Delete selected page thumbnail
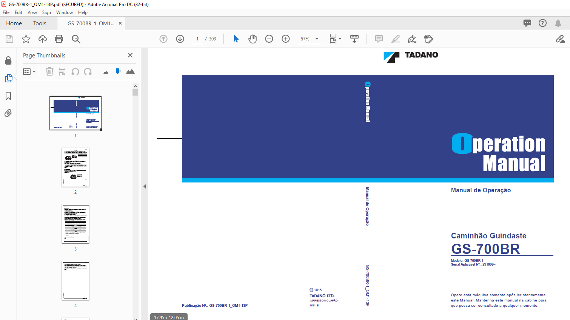 pos(49,71)
